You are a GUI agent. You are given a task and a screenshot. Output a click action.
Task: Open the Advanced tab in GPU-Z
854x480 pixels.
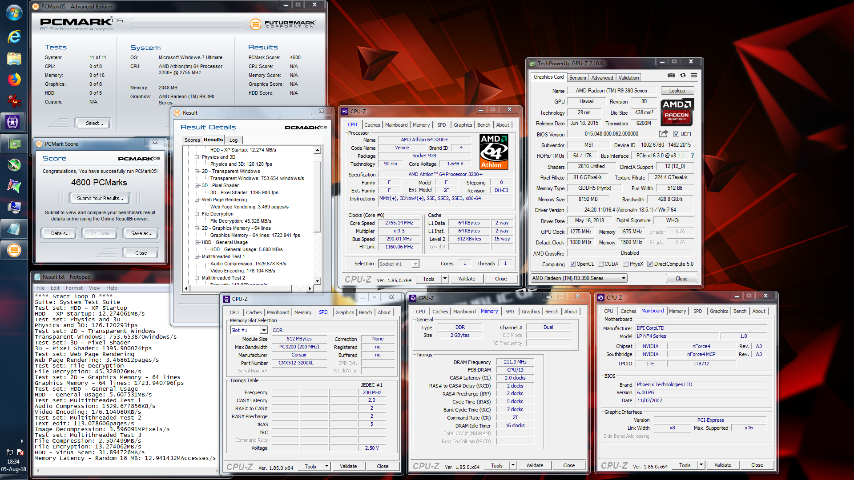(x=602, y=78)
